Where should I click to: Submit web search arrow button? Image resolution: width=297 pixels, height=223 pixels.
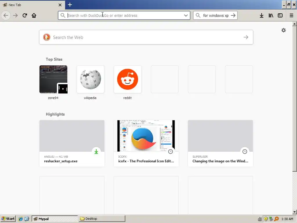(246, 37)
